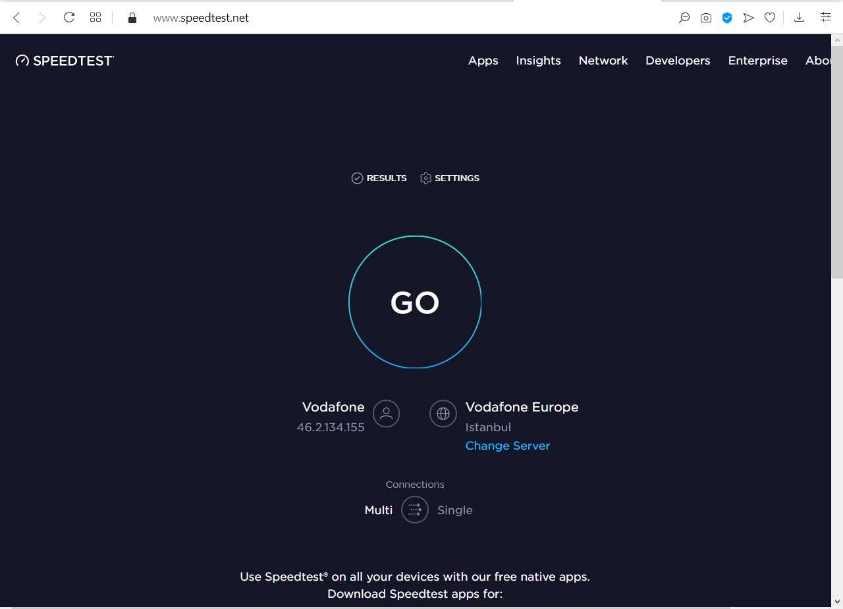
Task: Start the test with the GO button
Action: click(x=415, y=302)
